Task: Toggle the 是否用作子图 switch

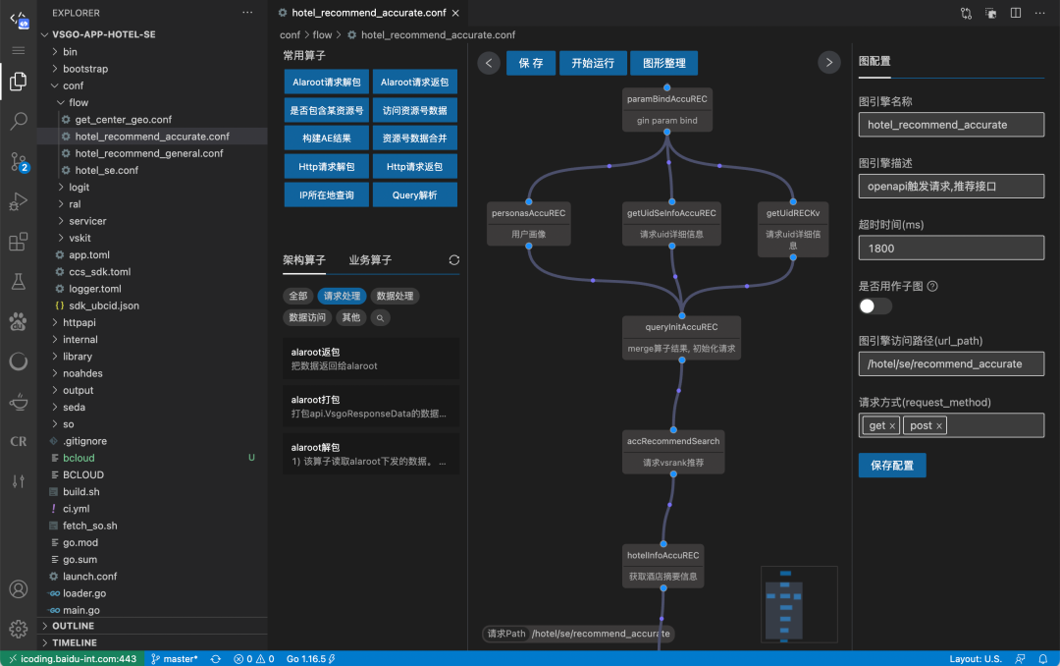Action: click(875, 305)
